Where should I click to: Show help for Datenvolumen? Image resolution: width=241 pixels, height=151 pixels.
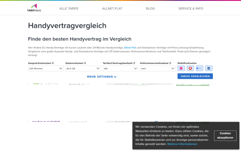click(85, 63)
